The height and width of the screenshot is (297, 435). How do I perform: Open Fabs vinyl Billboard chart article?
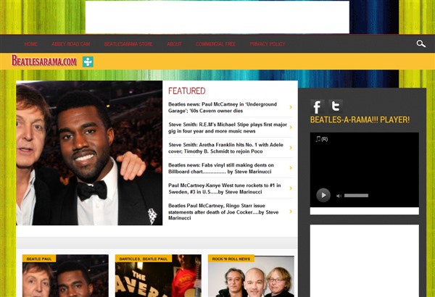[x=221, y=168]
